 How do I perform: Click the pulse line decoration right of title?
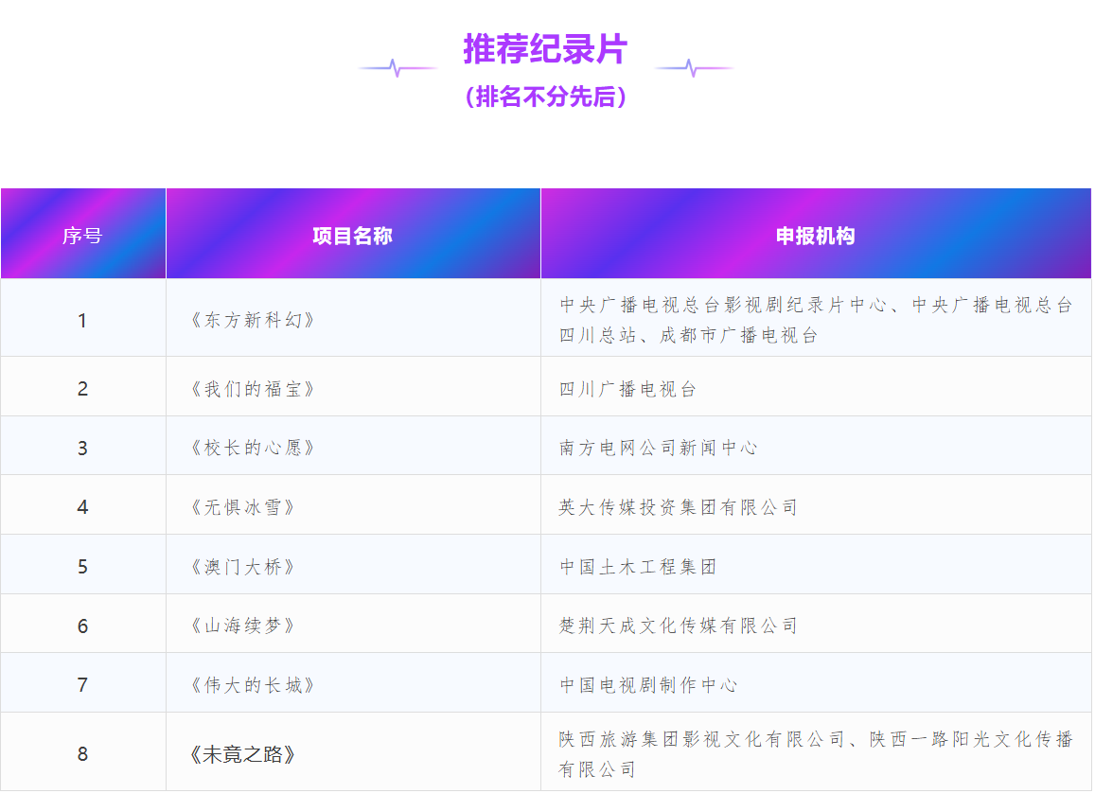pos(693,68)
